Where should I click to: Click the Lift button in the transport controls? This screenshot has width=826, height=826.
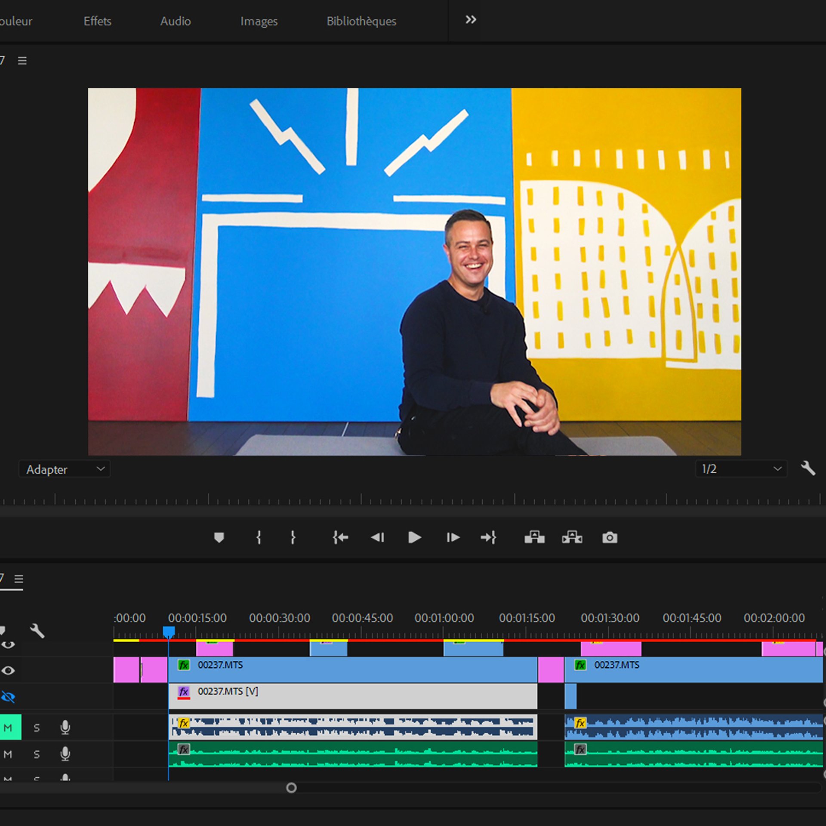(534, 537)
